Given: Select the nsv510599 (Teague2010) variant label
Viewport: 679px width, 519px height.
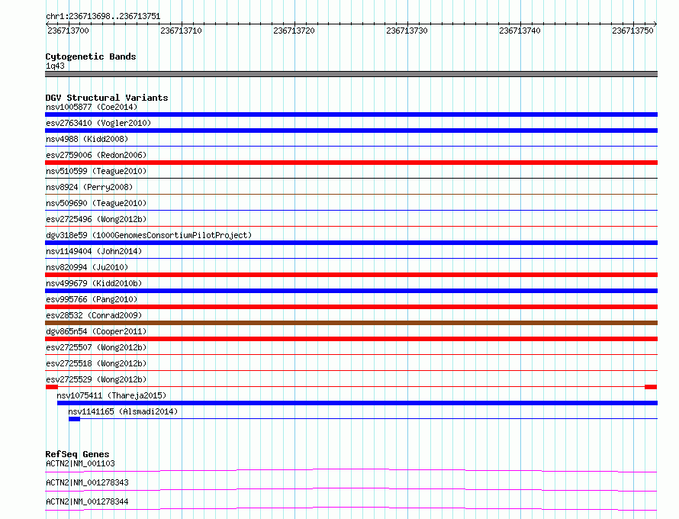Looking at the screenshot, I should pyautogui.click(x=96, y=171).
